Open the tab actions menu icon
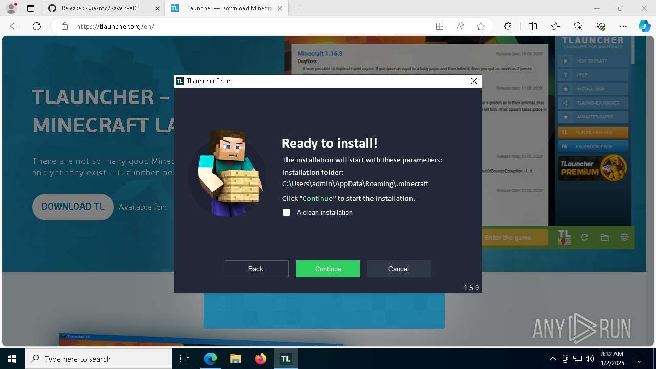The image size is (656, 369). point(31,8)
